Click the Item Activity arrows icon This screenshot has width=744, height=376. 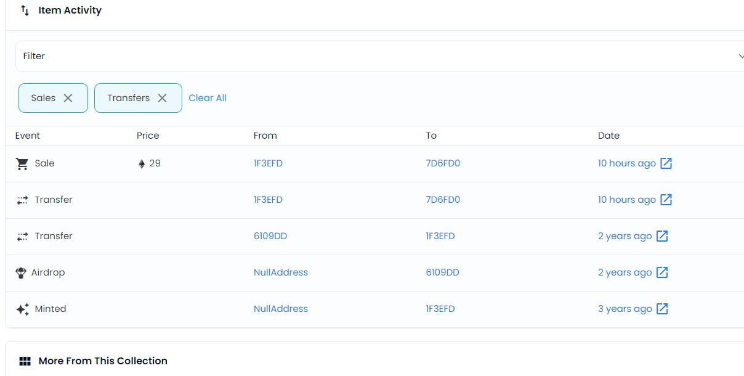click(25, 10)
